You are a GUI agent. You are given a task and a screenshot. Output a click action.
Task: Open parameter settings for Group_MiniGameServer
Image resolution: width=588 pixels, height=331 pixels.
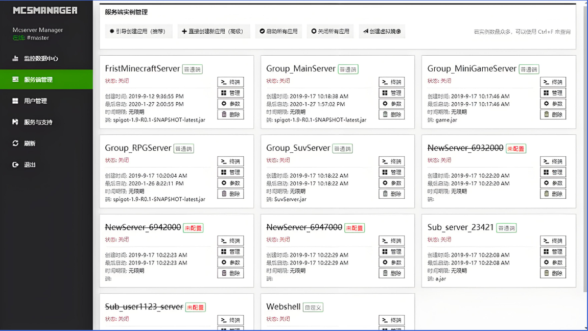[553, 103]
